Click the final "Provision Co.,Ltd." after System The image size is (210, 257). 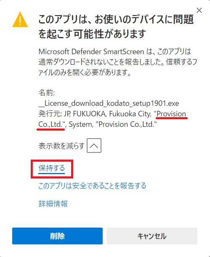pyautogui.click(x=126, y=124)
